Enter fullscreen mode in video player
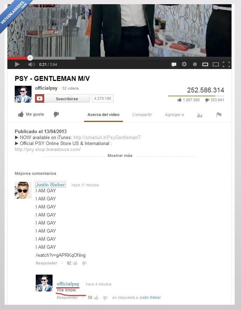 (x=226, y=64)
